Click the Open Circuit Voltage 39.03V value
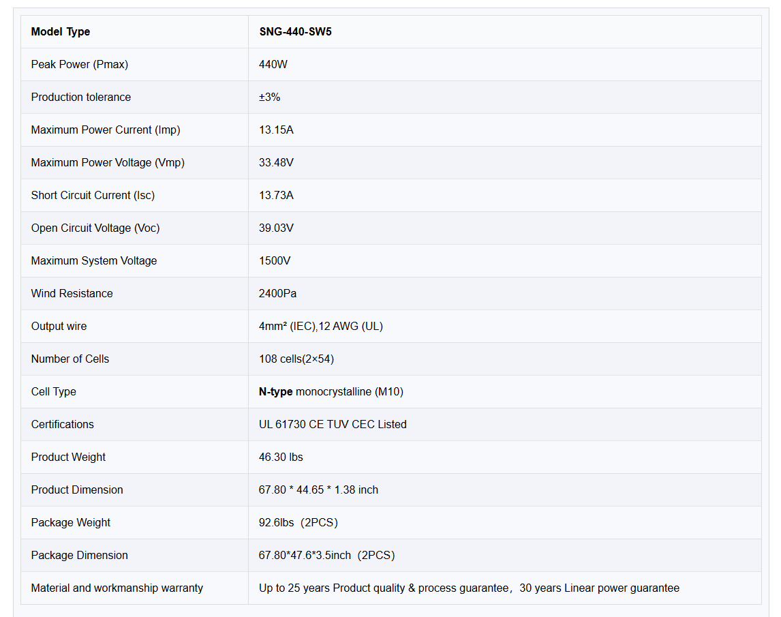This screenshot has height=617, width=781. click(276, 228)
